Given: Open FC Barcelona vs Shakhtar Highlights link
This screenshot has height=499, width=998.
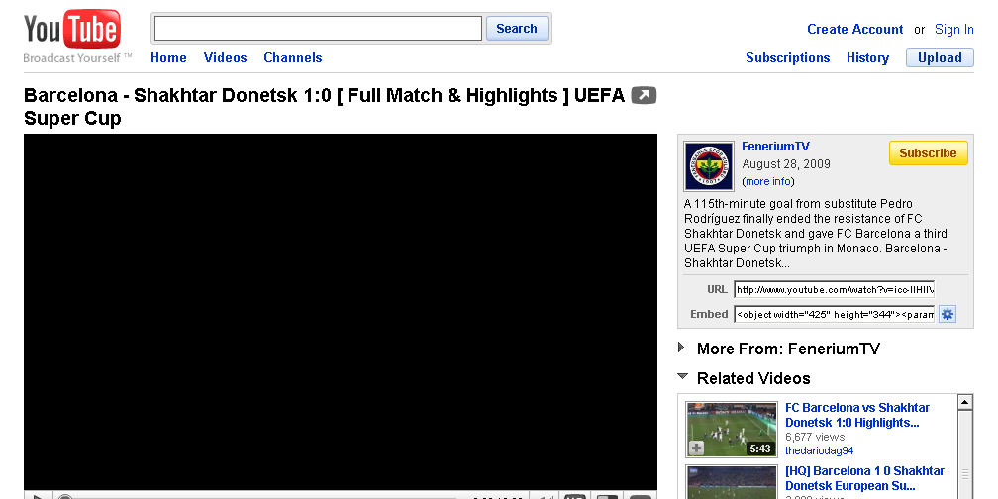Looking at the screenshot, I should point(857,415).
